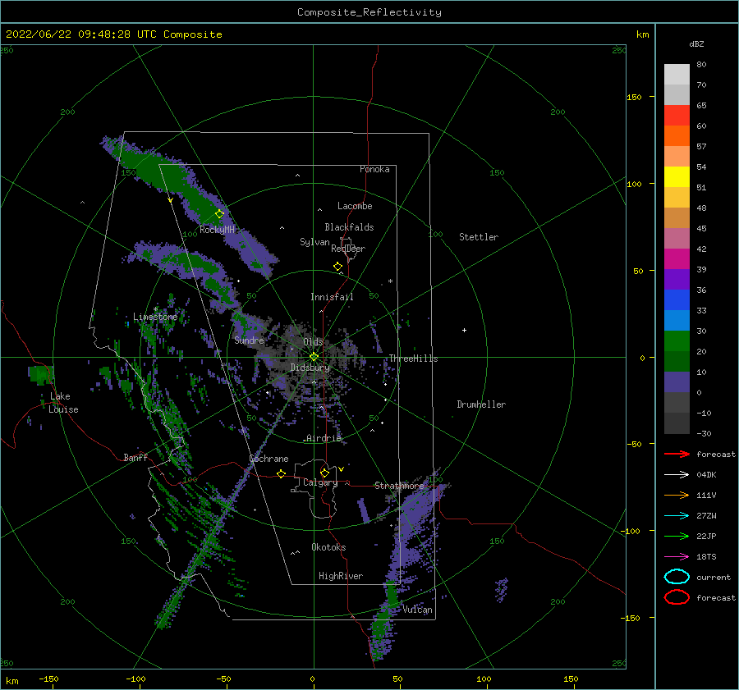Click the yellow diamond inside Calgary boundary

324,473
